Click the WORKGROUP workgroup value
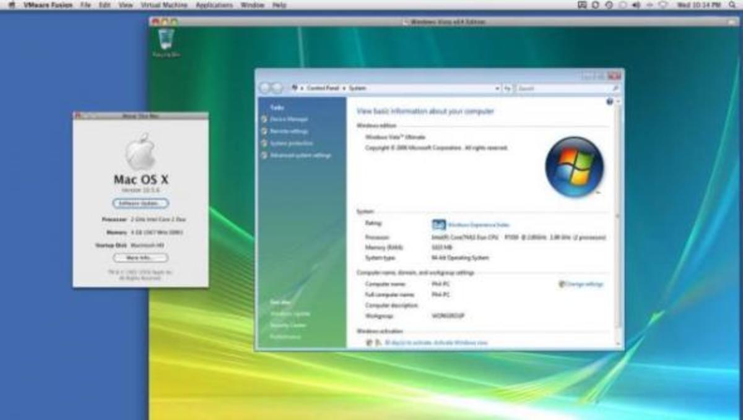Viewport: 743px width, 420px height. tap(448, 316)
